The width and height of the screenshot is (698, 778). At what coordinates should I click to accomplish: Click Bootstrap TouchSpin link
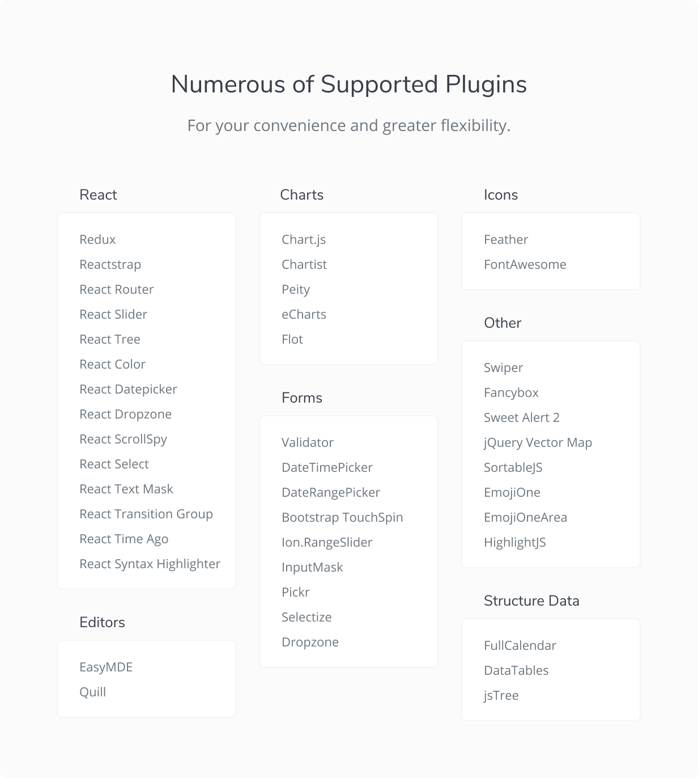(342, 517)
